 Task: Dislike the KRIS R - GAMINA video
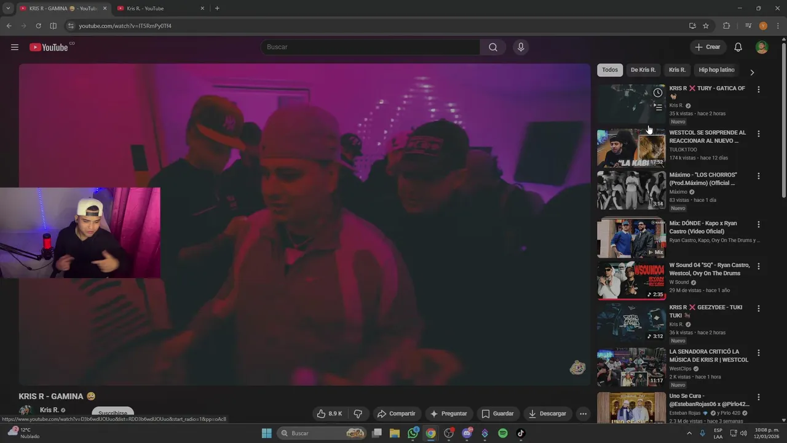(x=358, y=413)
